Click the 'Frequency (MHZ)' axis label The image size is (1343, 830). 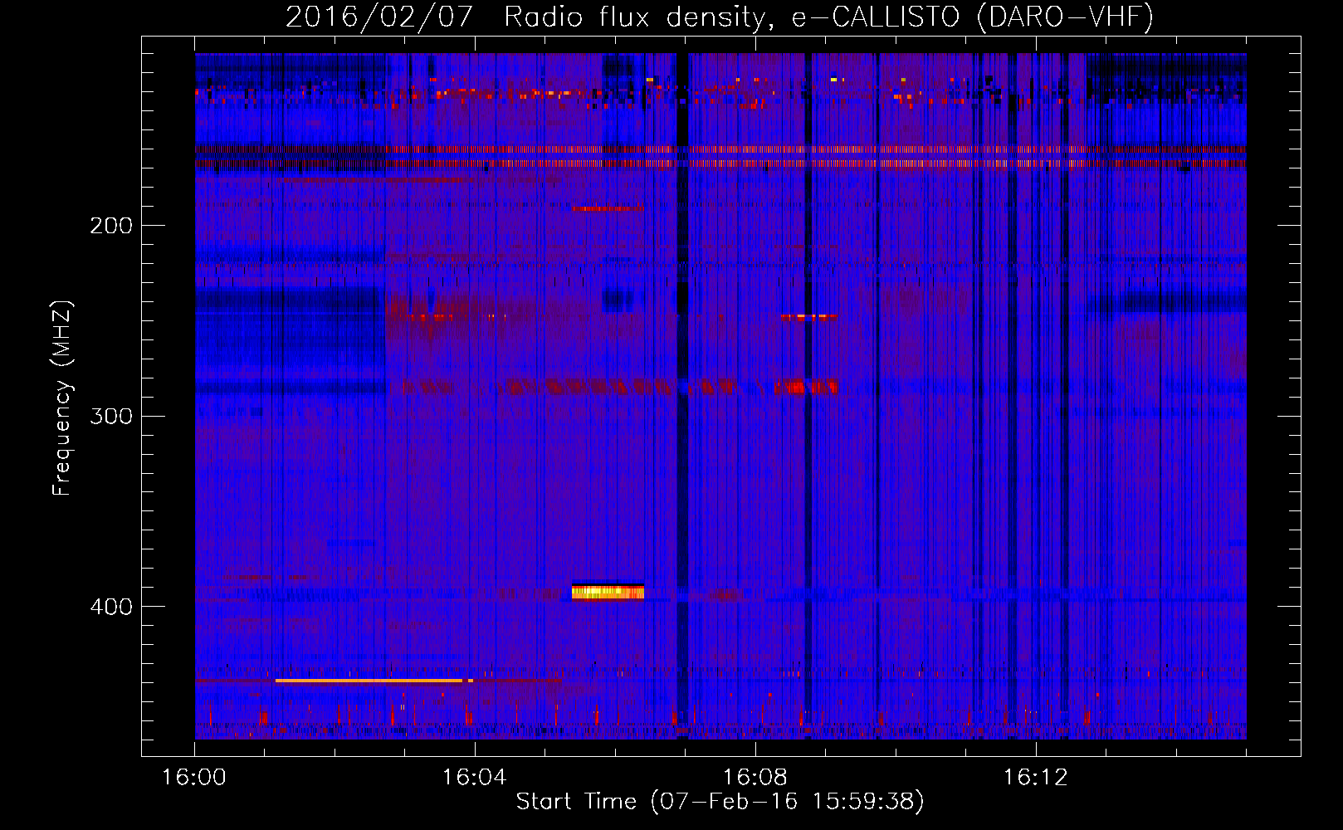point(62,398)
